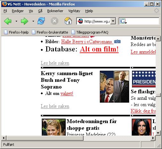Click the dark-haired woman photo
The height and width of the screenshot is (149, 162).
[x=141, y=127]
